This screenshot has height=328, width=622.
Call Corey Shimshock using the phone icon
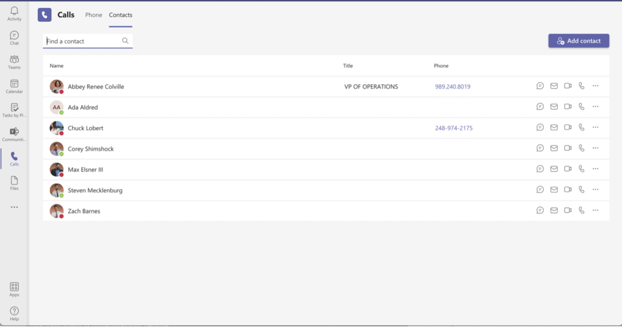click(x=581, y=148)
